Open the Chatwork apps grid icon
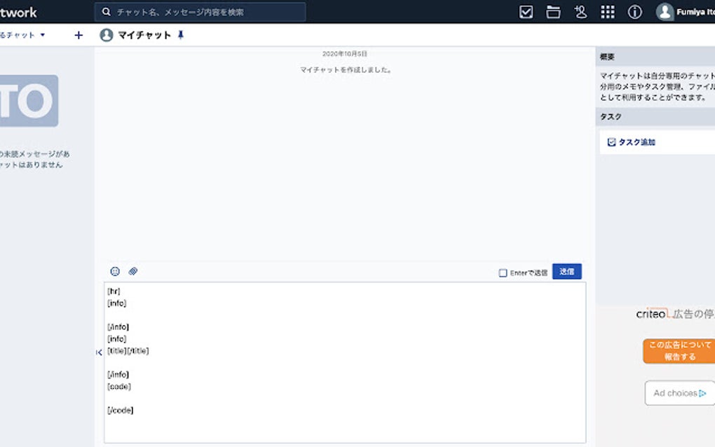Viewport: 715px width, 447px height. coord(607,12)
